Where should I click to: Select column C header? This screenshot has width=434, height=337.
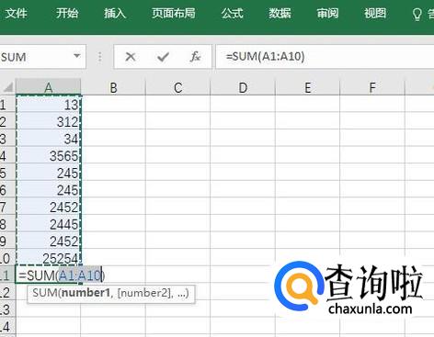tap(178, 87)
